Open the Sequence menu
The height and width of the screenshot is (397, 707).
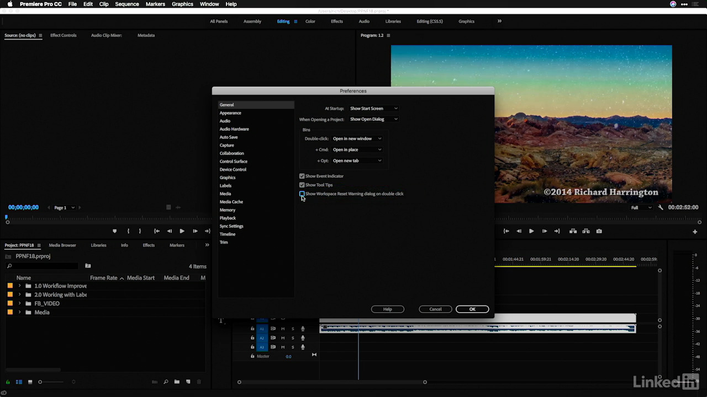pos(127,4)
